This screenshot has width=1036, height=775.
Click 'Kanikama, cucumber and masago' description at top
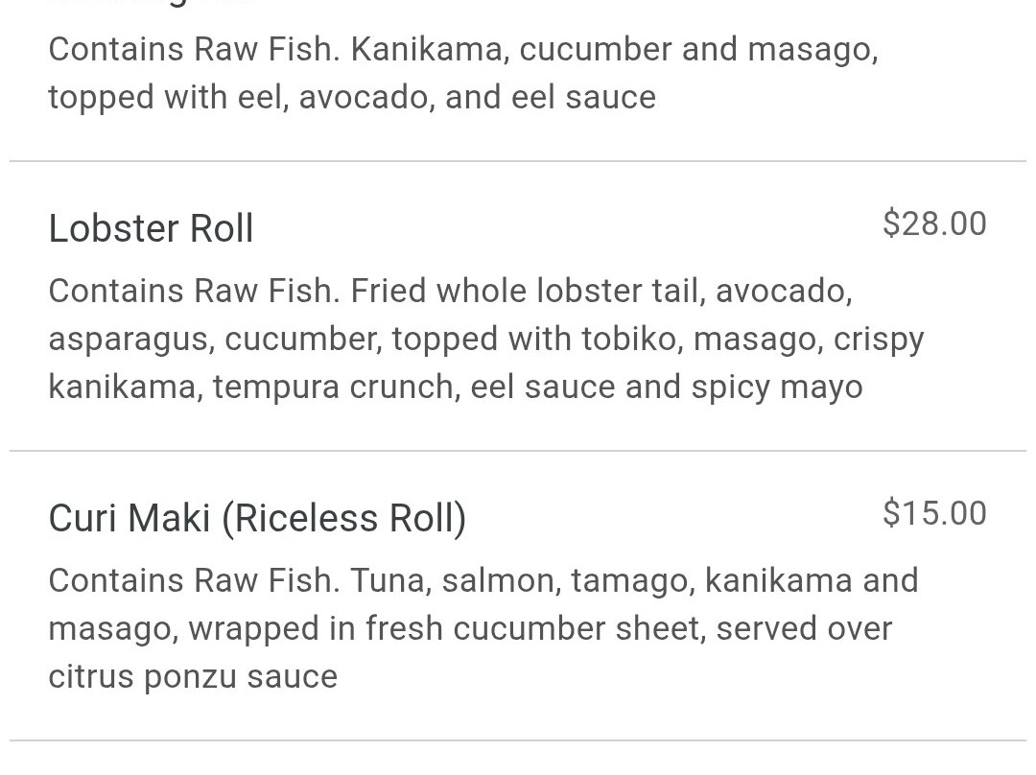(614, 50)
